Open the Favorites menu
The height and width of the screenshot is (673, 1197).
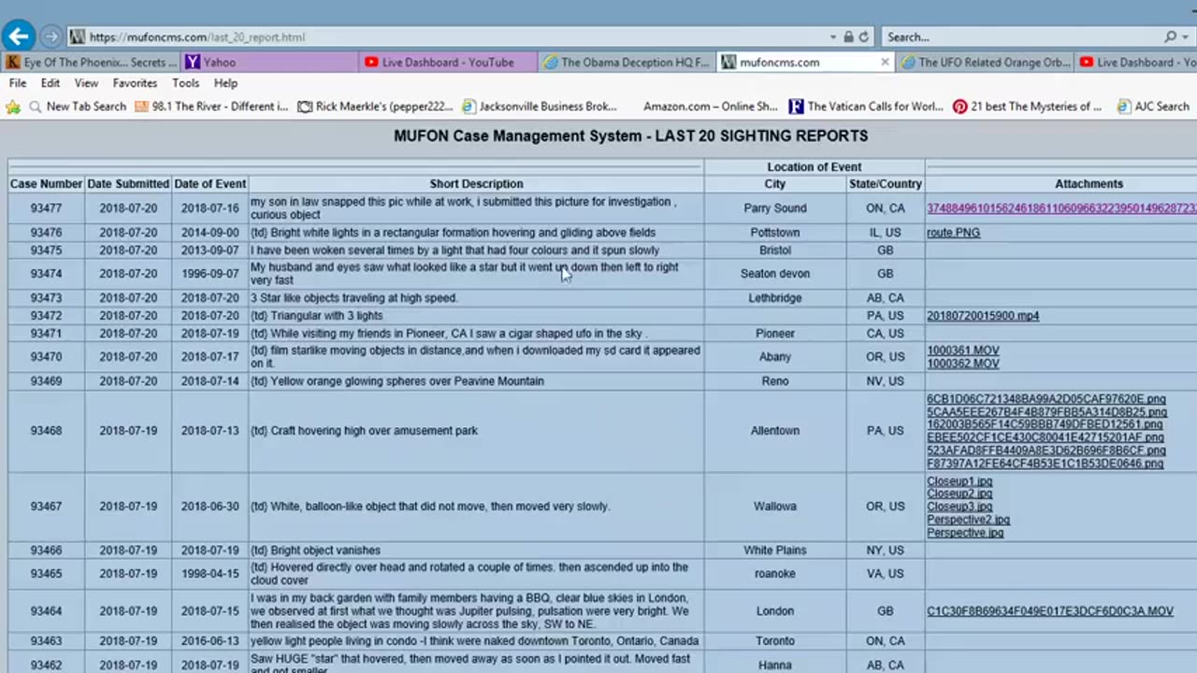coord(135,83)
